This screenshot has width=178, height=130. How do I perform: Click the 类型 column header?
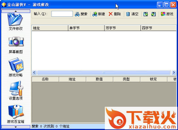point(126,79)
